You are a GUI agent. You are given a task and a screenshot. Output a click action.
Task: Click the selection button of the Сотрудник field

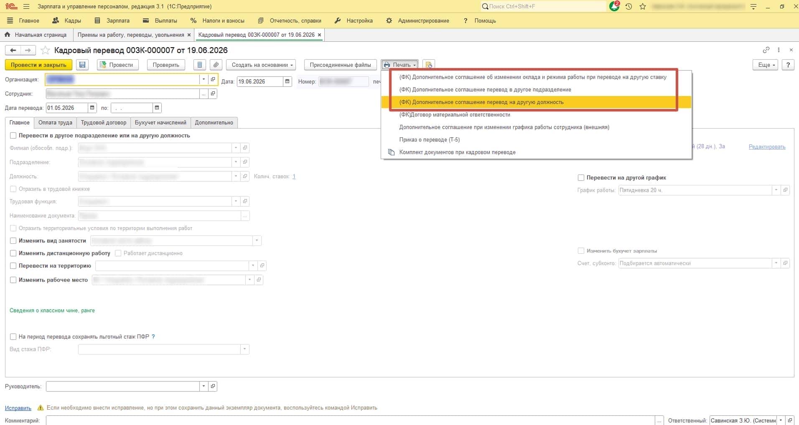(204, 94)
